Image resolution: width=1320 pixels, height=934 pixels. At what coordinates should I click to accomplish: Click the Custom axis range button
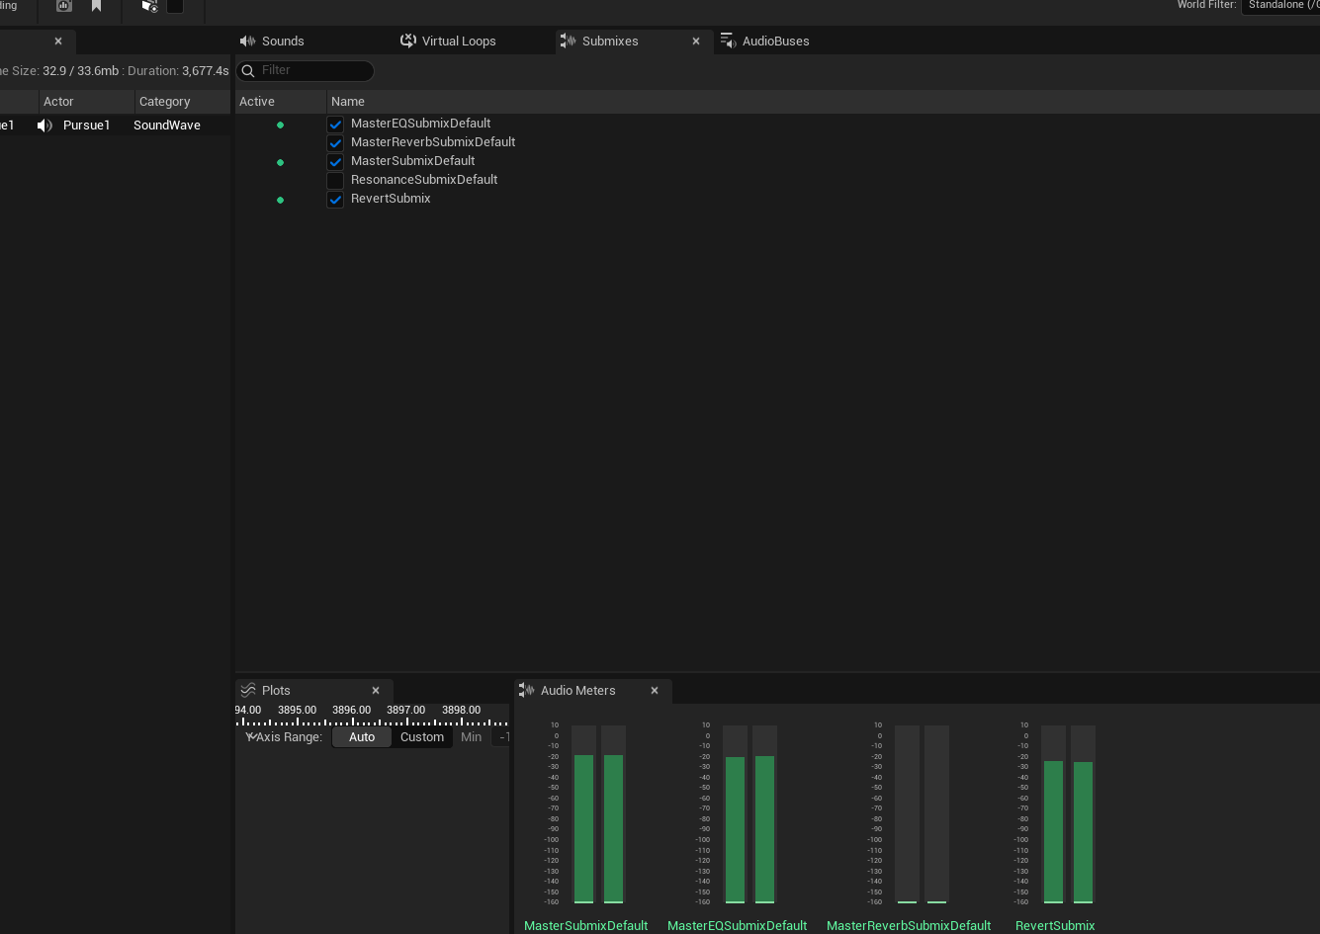pyautogui.click(x=422, y=736)
